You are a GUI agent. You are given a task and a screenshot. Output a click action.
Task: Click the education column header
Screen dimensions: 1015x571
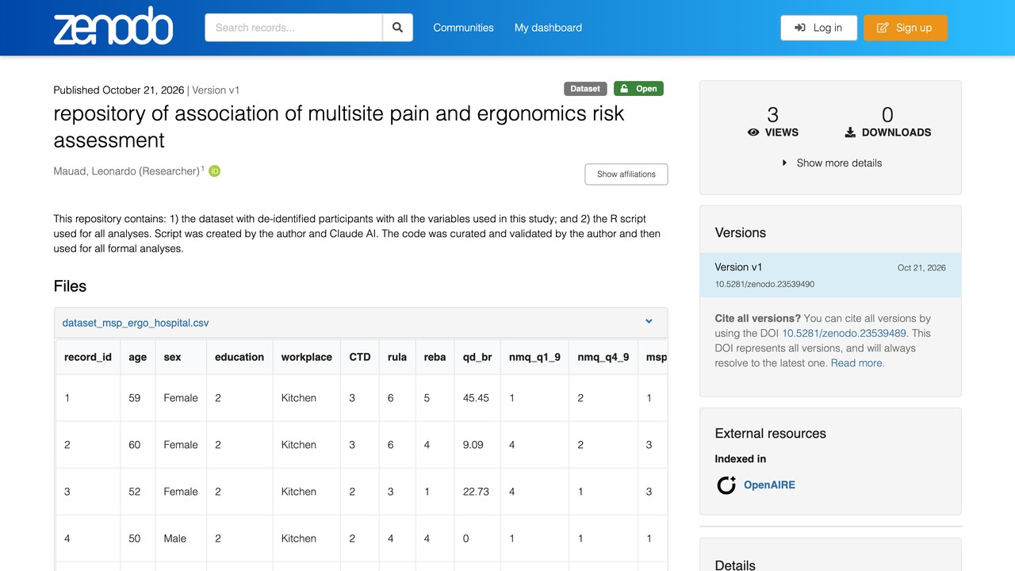(x=239, y=357)
